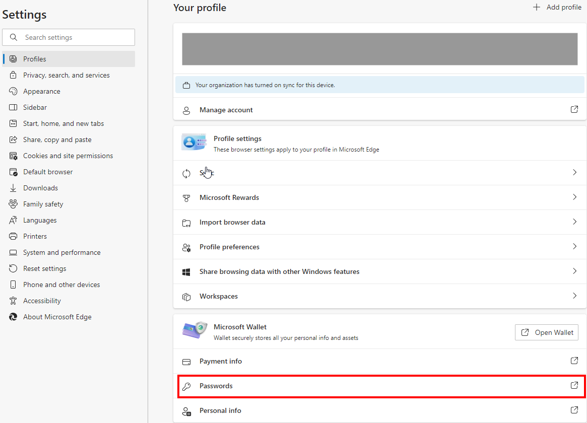Expand the Microsoft Rewards chevron

pyautogui.click(x=574, y=197)
